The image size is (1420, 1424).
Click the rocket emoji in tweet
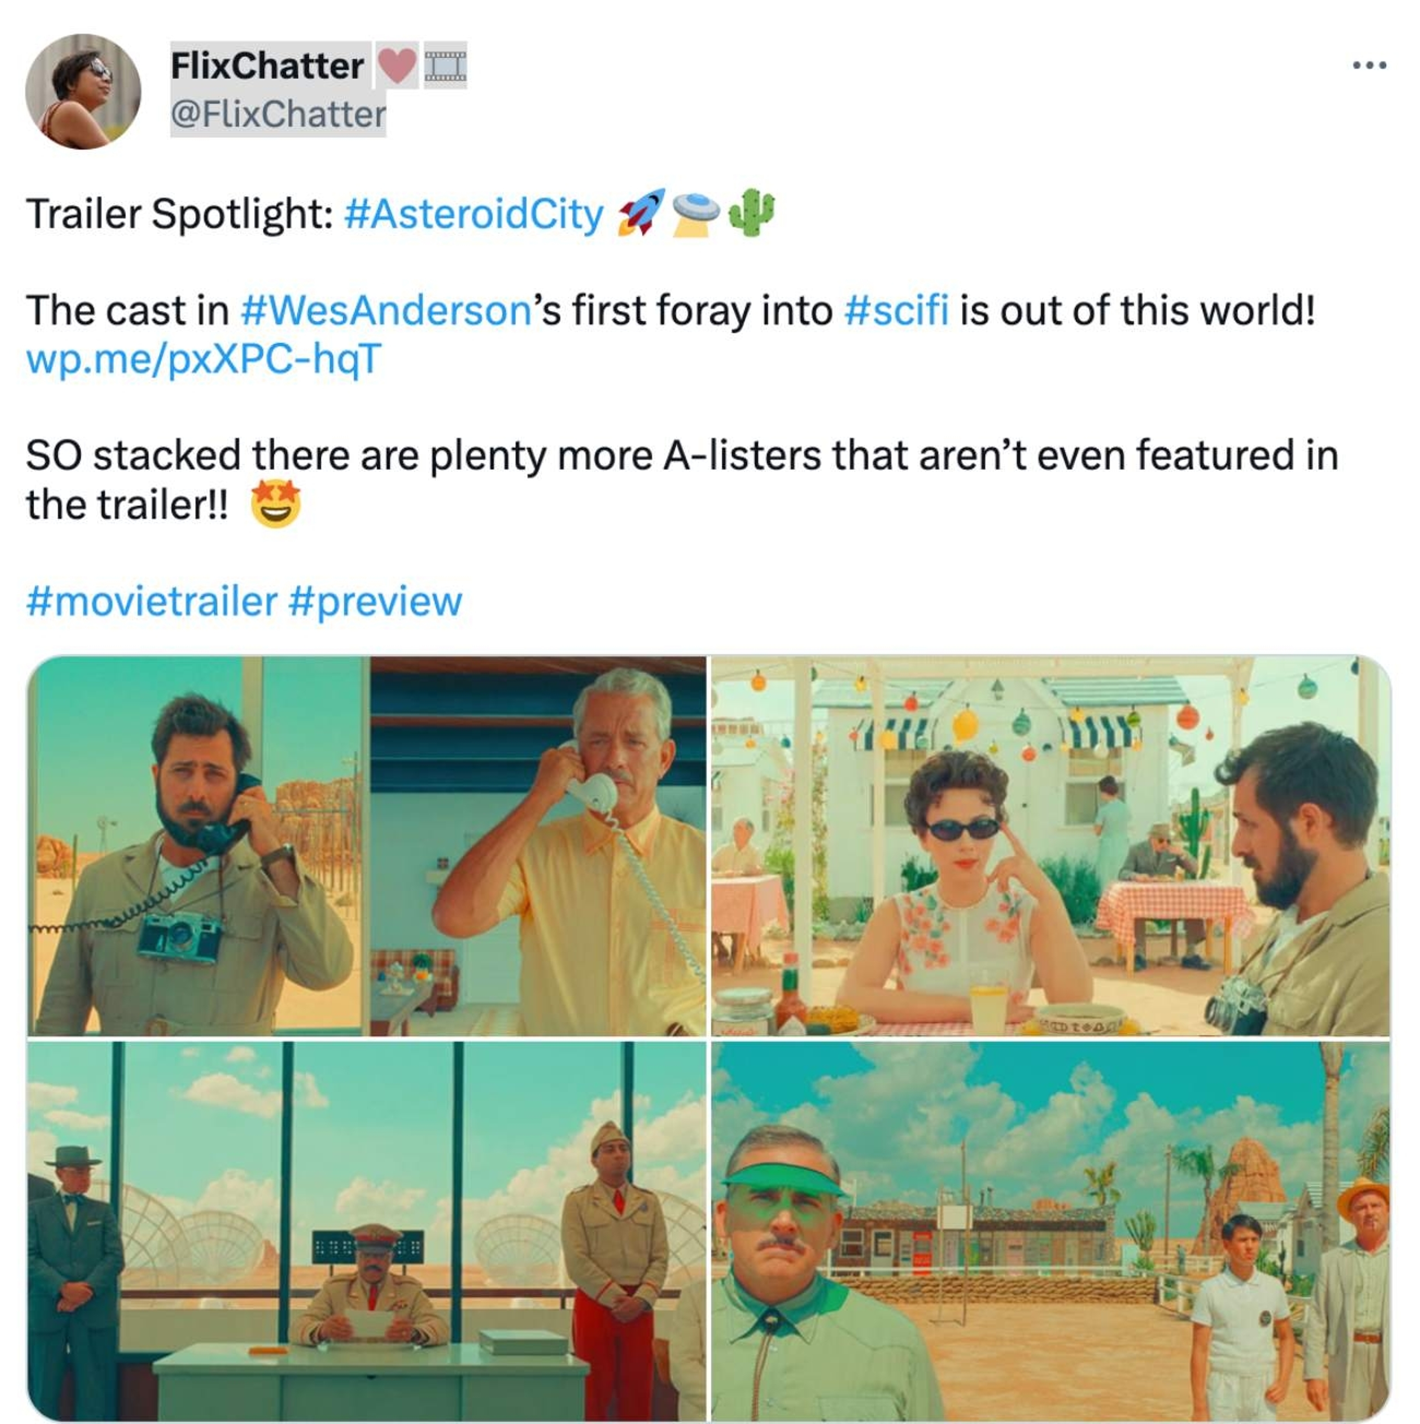coord(642,213)
